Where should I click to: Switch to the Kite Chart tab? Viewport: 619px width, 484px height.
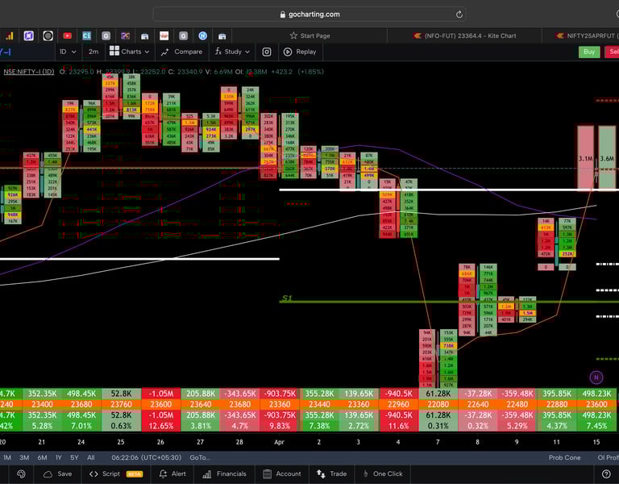pos(464,36)
